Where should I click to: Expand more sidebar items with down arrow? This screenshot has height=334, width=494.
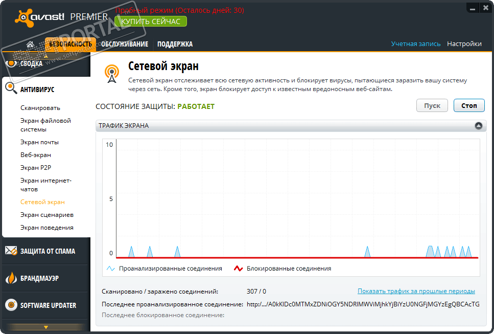pos(46,327)
